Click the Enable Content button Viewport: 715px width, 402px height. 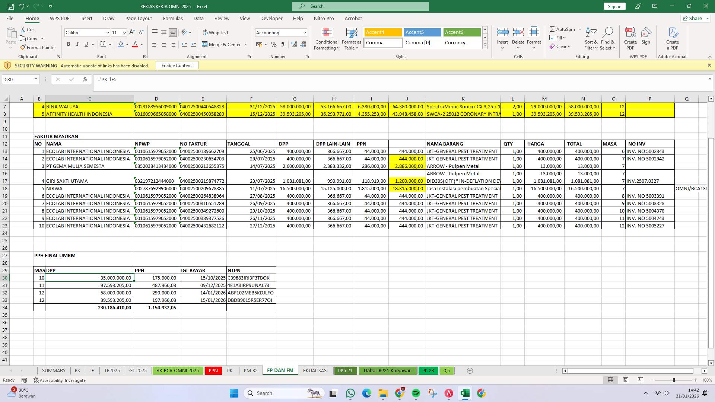[177, 65]
